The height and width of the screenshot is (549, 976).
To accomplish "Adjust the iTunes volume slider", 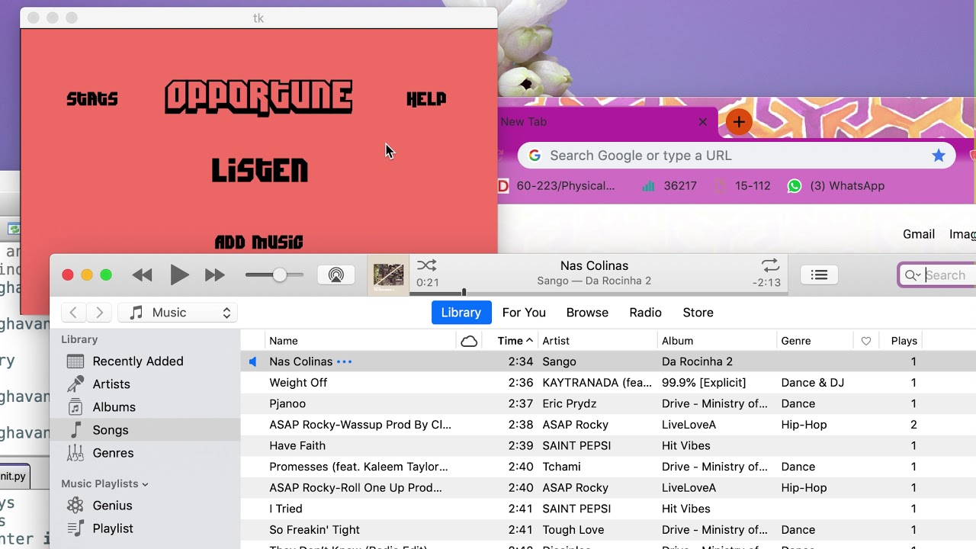I will pyautogui.click(x=274, y=275).
